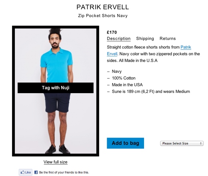Follow the Ervell link in the description

[112, 54]
